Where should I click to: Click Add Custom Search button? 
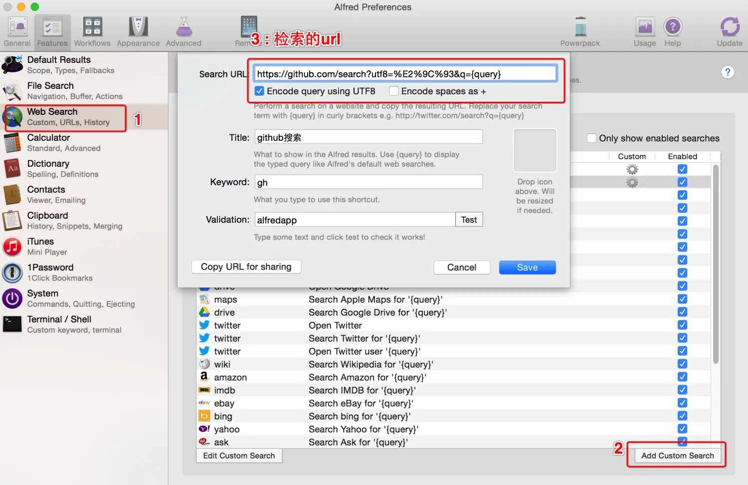[678, 456]
